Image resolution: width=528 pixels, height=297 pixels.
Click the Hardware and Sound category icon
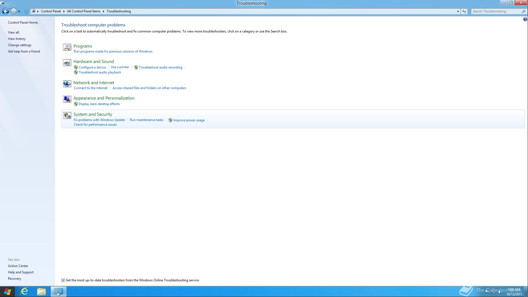(x=67, y=63)
